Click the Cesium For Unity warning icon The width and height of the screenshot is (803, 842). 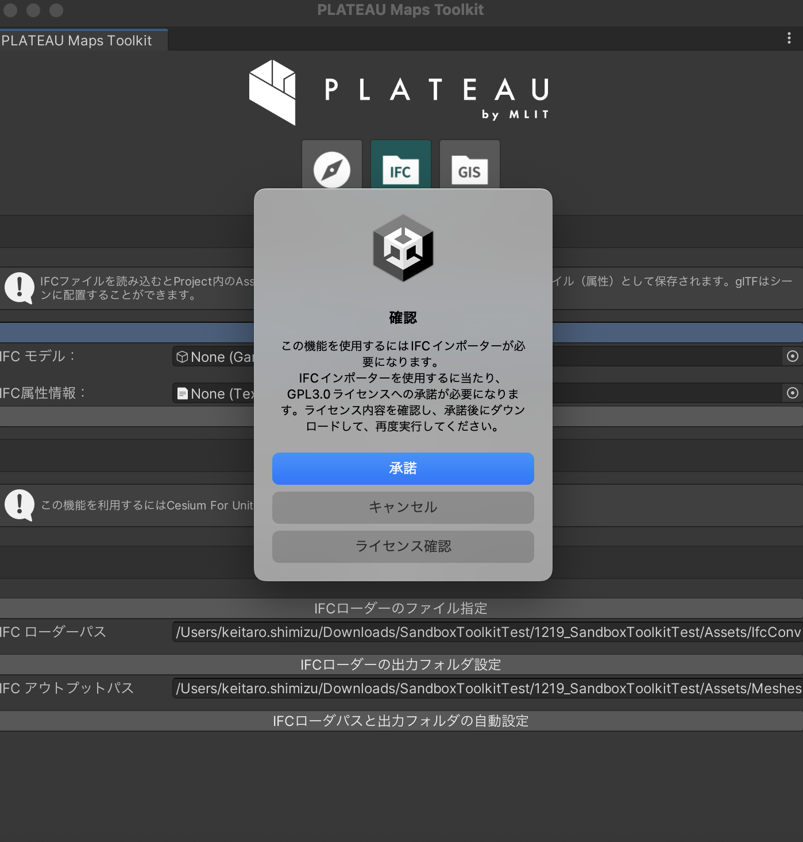tap(20, 505)
